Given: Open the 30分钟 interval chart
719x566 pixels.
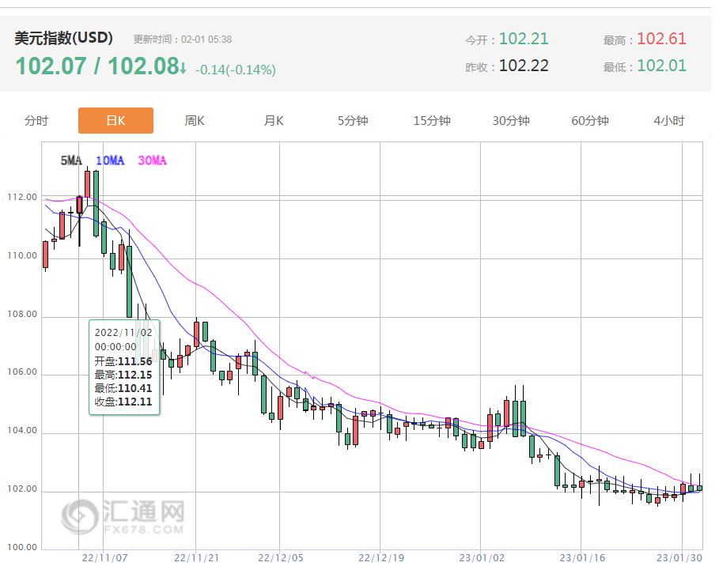Looking at the screenshot, I should (x=511, y=121).
